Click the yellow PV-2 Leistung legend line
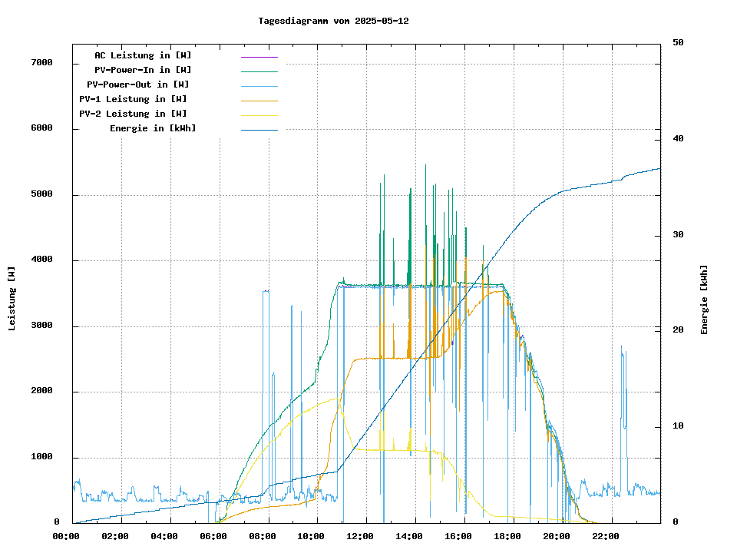Image resolution: width=737 pixels, height=553 pixels. [x=259, y=115]
